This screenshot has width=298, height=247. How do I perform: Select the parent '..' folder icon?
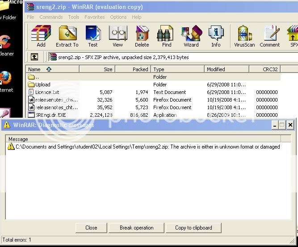pos(31,77)
